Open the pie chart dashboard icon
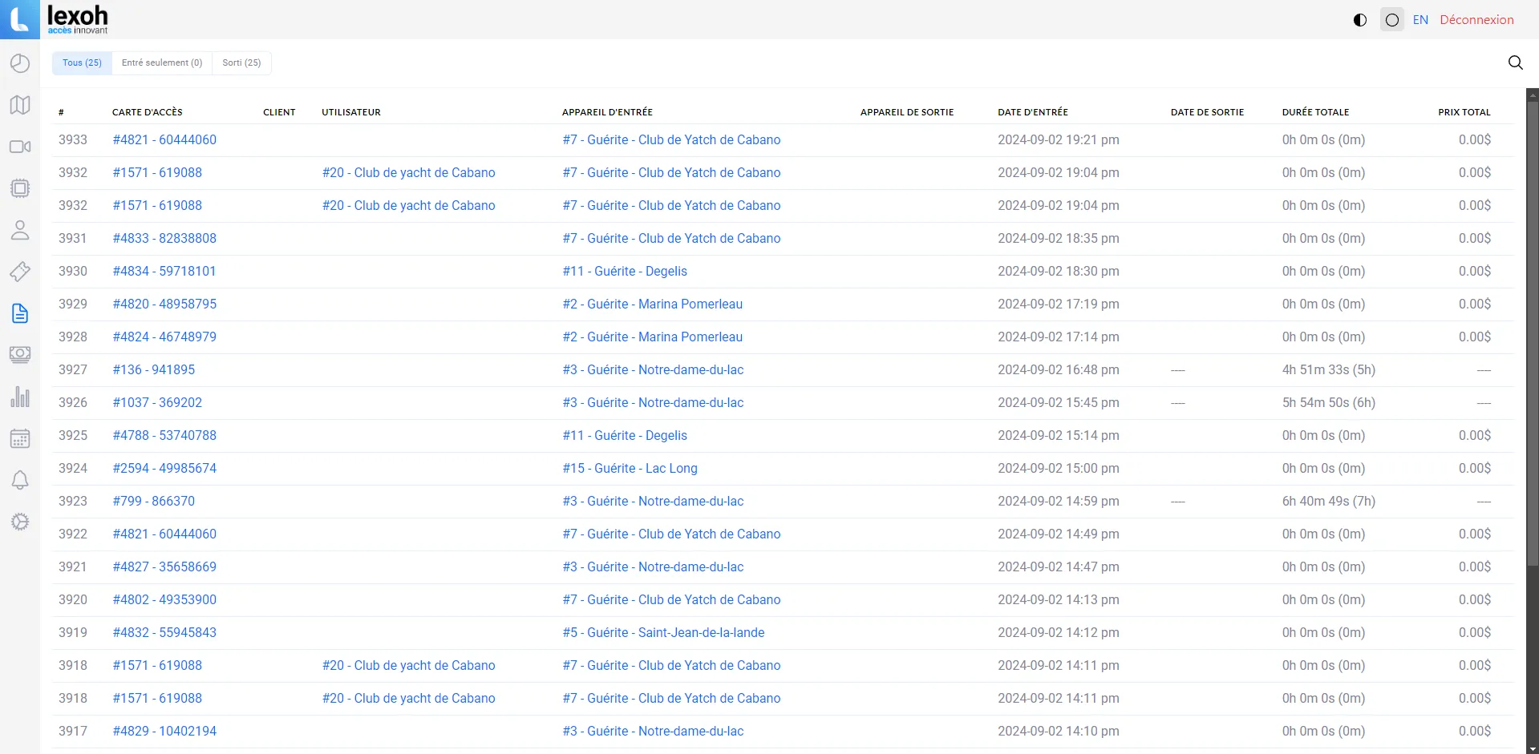 20,63
